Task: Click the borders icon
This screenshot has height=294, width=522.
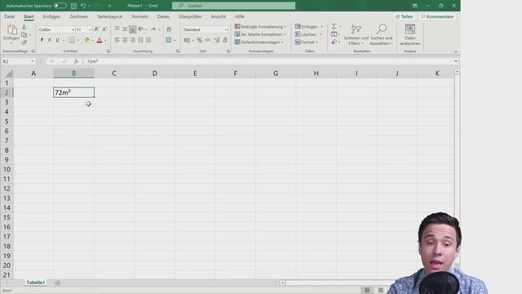Action: [72, 40]
